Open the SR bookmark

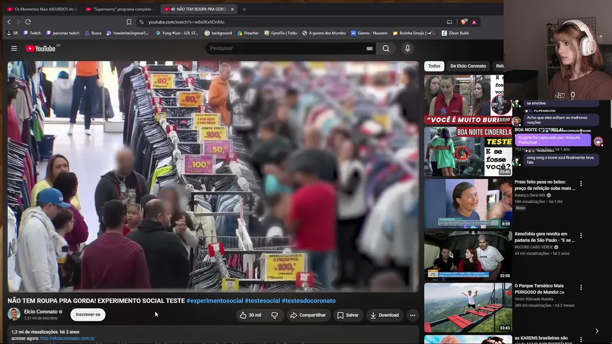click(12, 33)
